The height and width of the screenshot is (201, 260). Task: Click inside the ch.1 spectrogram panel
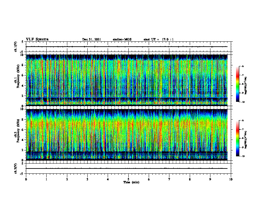pos(127,80)
